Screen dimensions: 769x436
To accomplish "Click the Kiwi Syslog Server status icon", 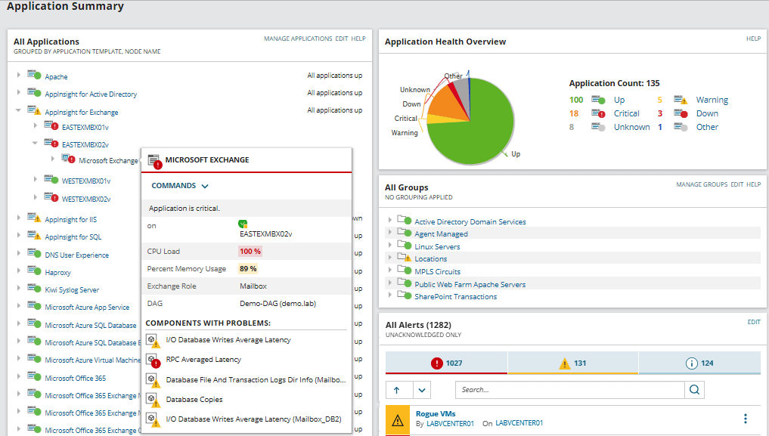I will point(34,288).
